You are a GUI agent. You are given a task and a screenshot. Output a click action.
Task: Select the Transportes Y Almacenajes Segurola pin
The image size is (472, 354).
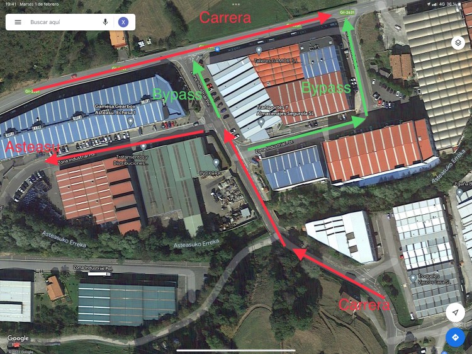pyautogui.click(x=261, y=122)
